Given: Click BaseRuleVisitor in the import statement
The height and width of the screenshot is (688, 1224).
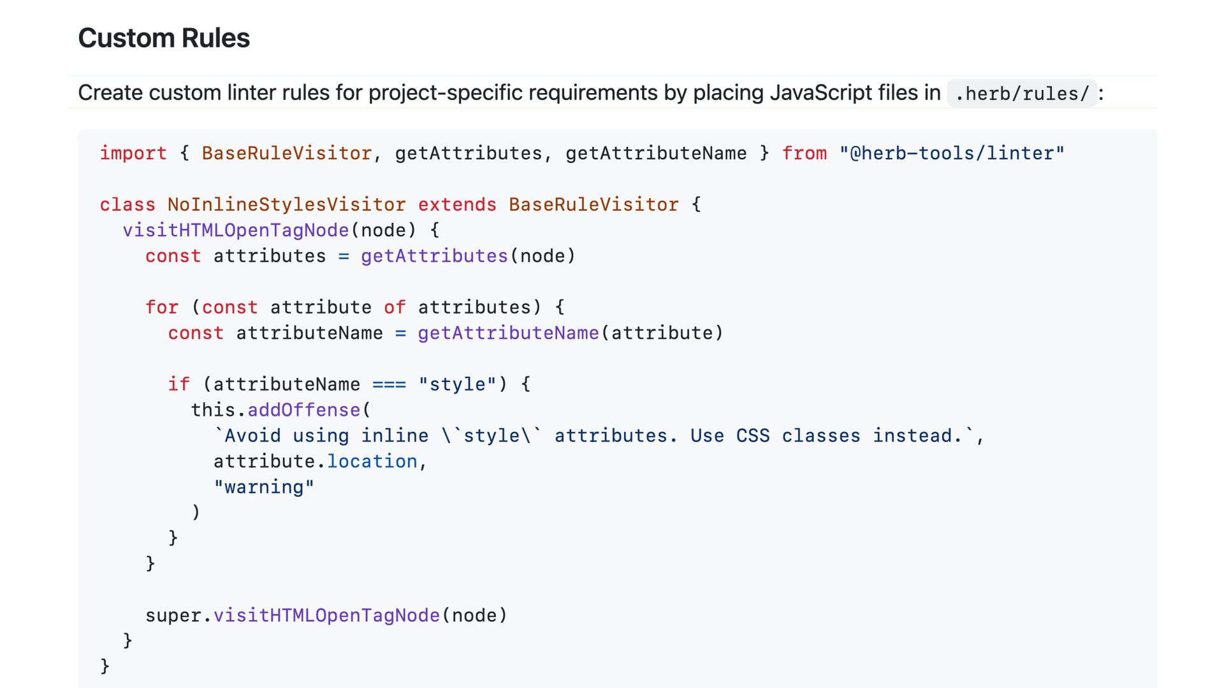Looking at the screenshot, I should 286,154.
